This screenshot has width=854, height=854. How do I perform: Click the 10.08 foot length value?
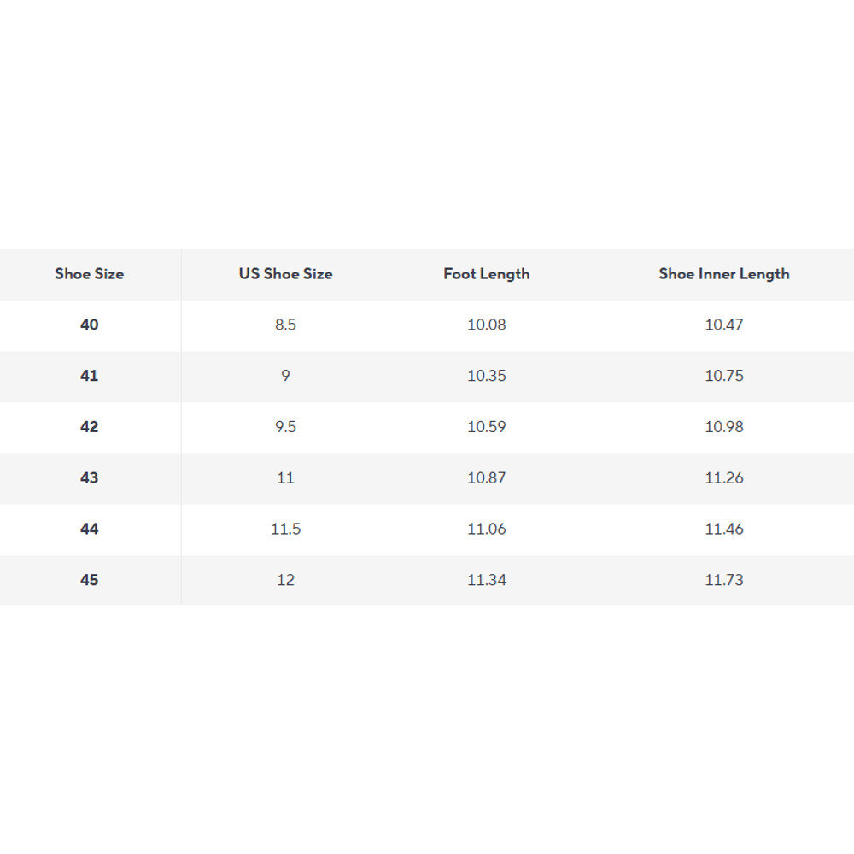(487, 325)
